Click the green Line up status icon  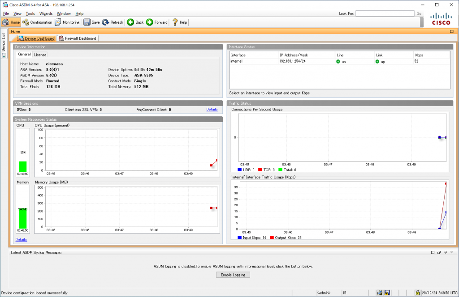point(338,62)
